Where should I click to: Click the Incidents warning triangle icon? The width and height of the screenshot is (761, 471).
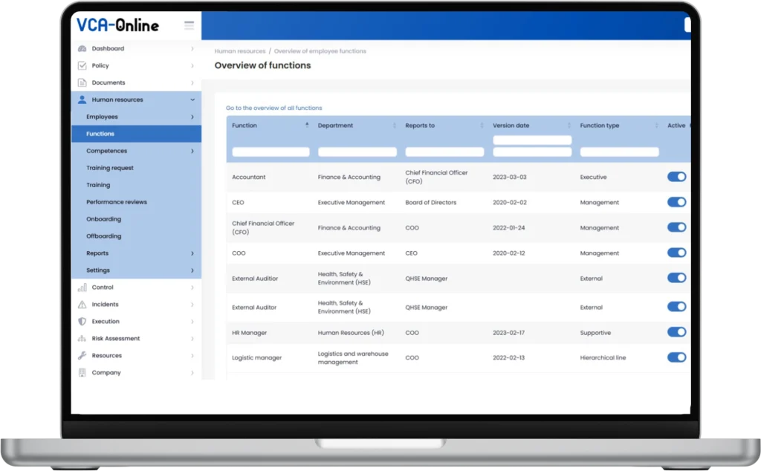click(x=82, y=305)
